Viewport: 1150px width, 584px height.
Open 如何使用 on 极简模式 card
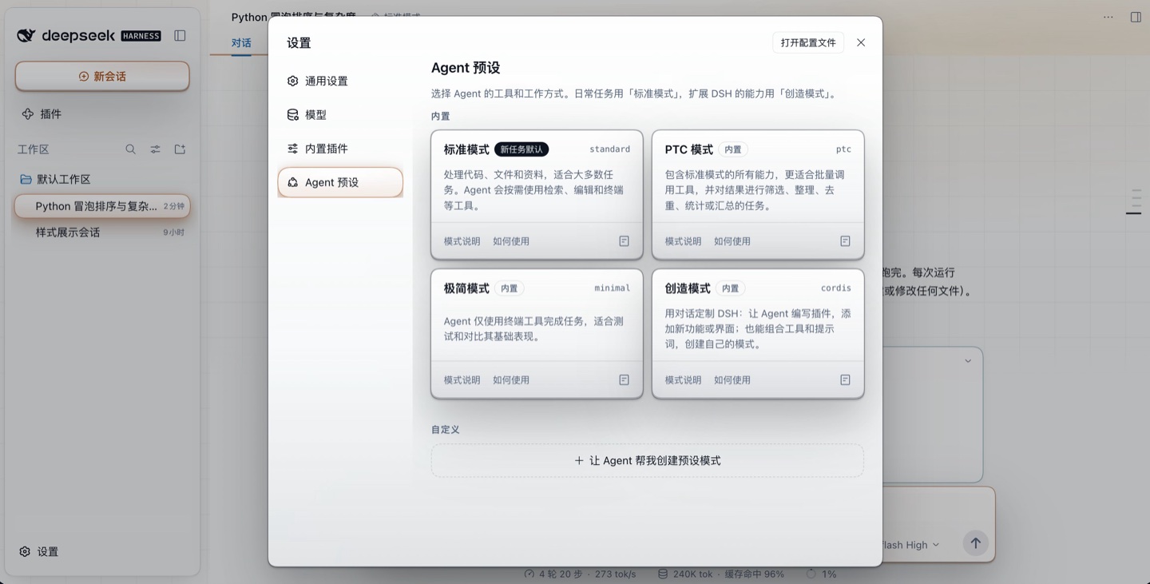pyautogui.click(x=511, y=380)
